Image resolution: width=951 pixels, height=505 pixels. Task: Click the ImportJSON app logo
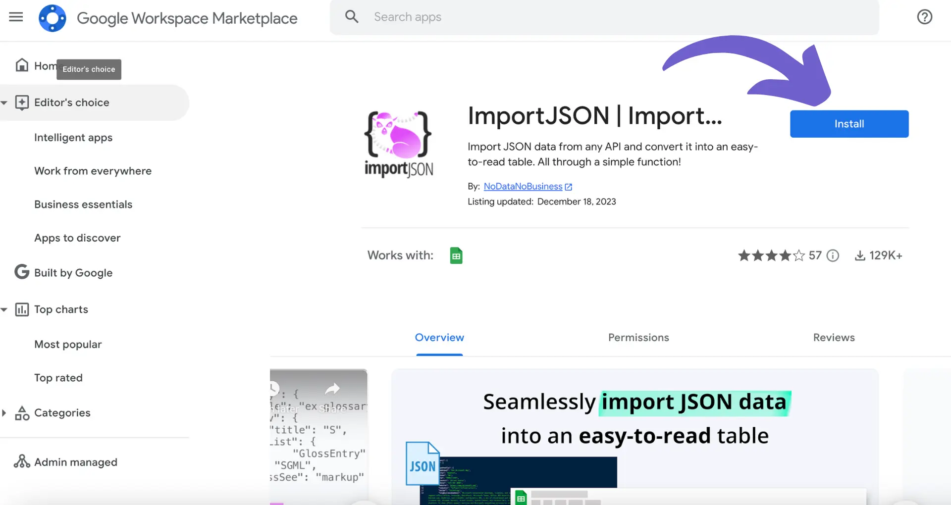pos(398,144)
